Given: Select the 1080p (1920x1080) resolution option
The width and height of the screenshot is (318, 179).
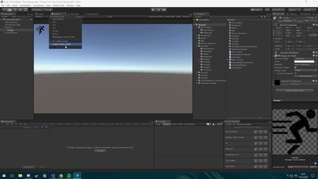Looking at the screenshot, I should click(x=65, y=44).
